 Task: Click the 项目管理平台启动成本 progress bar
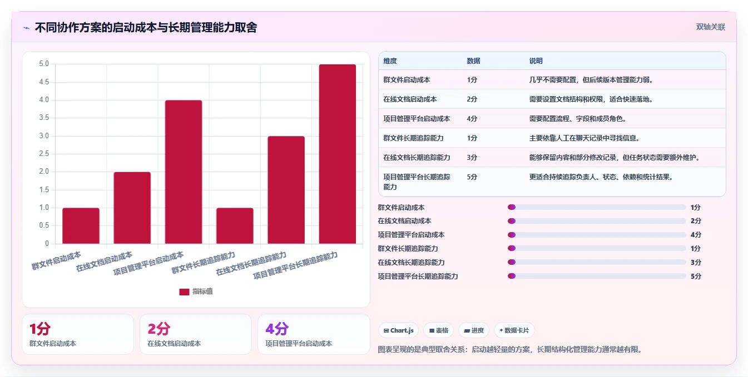[597, 235]
